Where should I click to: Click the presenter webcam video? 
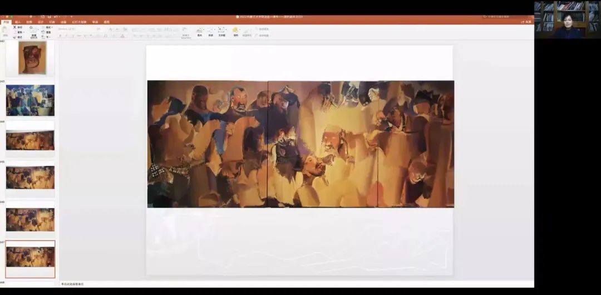coord(567,19)
